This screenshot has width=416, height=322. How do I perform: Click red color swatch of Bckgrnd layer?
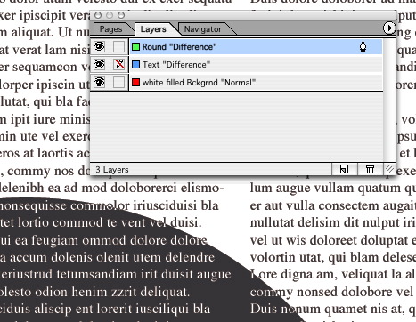135,82
